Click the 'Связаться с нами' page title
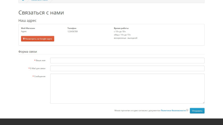 (41, 12)
